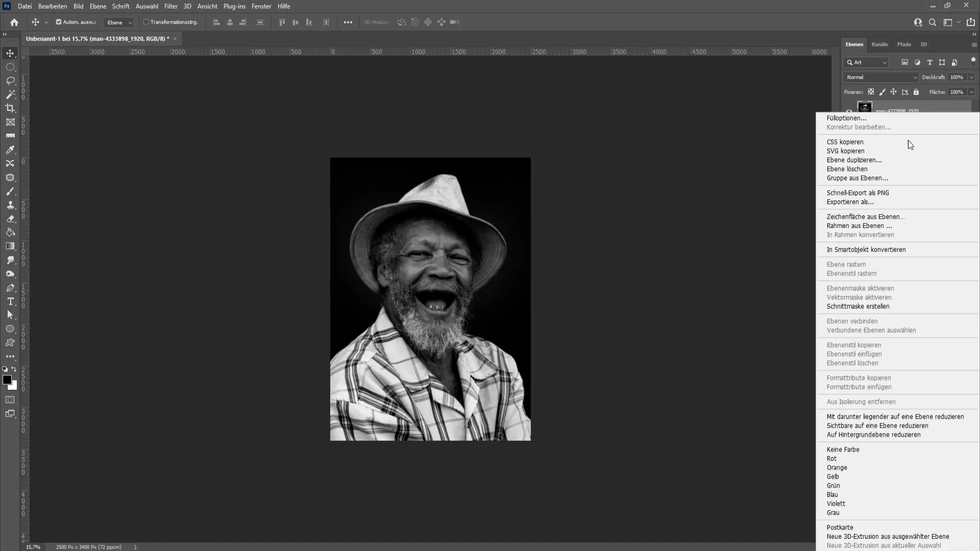The image size is (980, 551).
Task: Select the Gradient tool
Action: (x=10, y=246)
